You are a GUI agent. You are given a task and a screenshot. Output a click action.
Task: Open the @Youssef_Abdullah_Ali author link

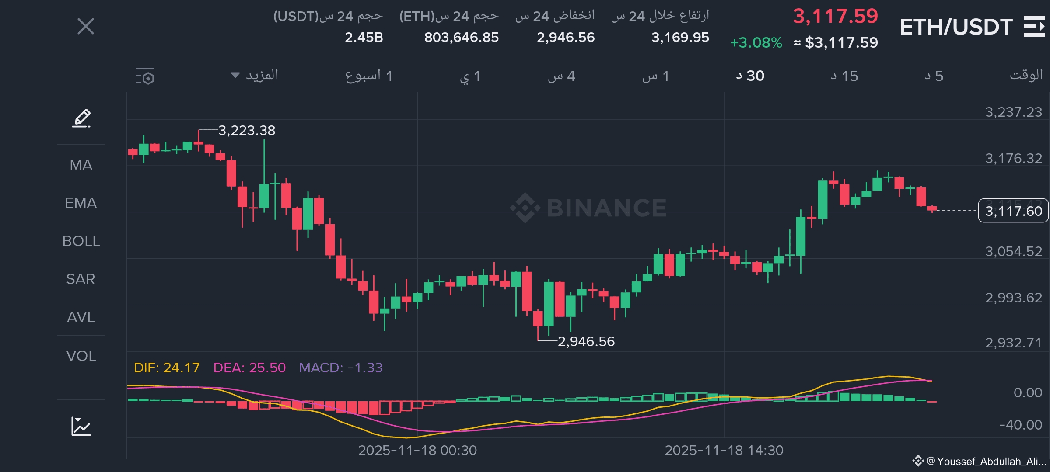tap(986, 461)
